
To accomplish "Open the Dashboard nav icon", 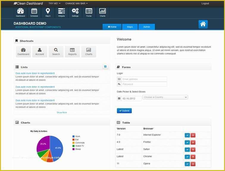I will (x=20, y=13).
